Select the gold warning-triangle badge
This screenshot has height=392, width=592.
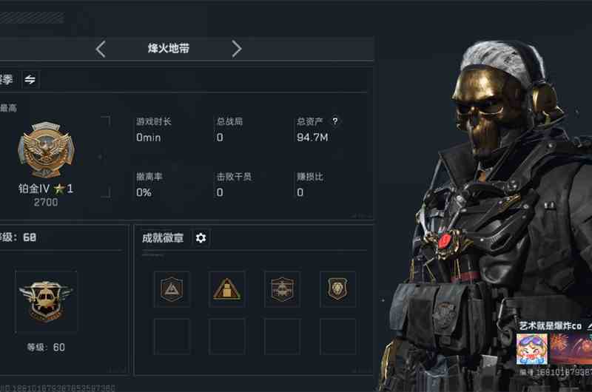(x=227, y=289)
